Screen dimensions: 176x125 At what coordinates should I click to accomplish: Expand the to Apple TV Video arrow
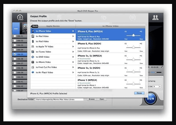pos(73,47)
